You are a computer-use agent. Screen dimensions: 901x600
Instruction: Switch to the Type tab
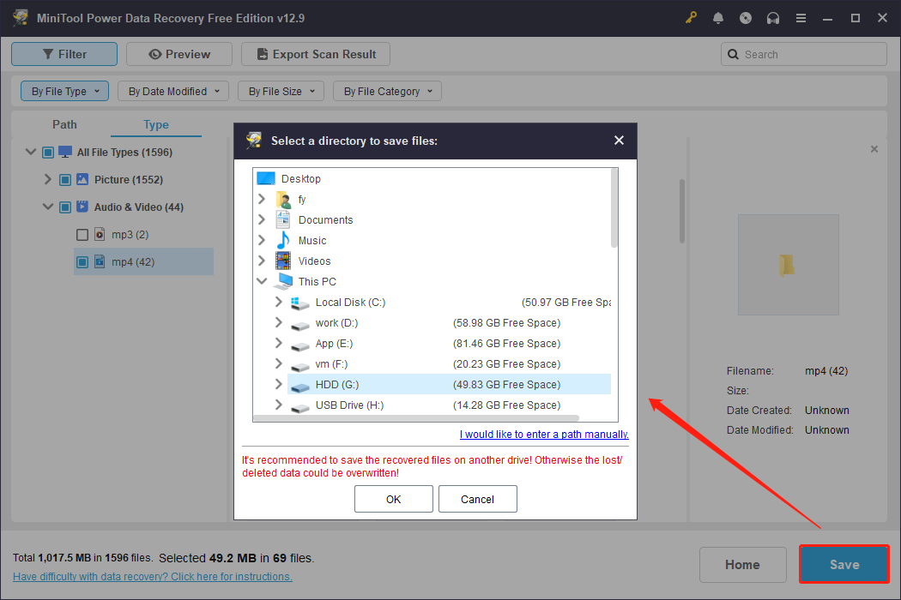point(155,124)
